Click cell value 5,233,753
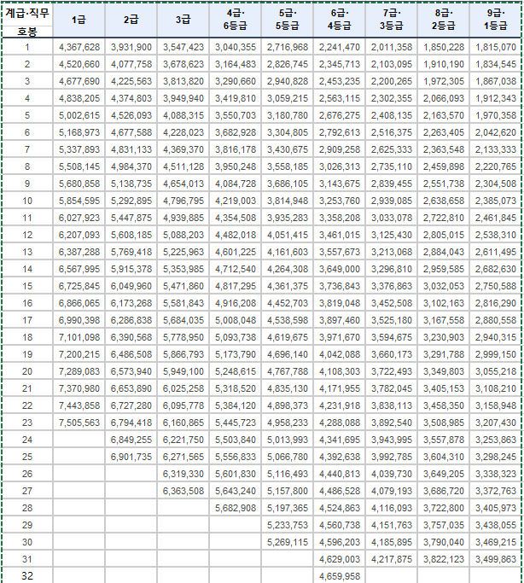 (287, 526)
